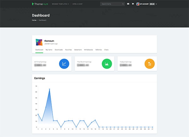The image size is (189, 137).
Task: Click the themeum profile avatar image
Action: pos(39,42)
